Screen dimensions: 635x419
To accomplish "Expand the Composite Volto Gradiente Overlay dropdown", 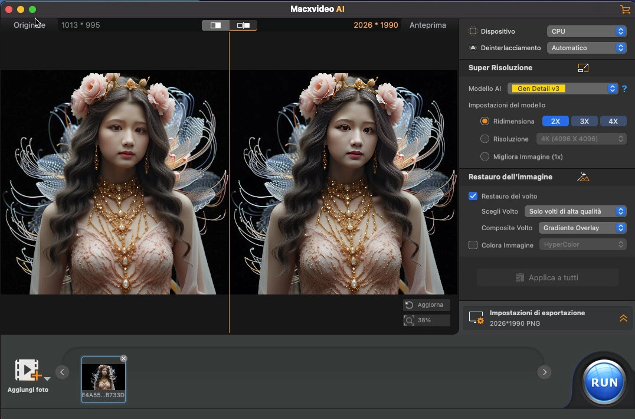I will (x=582, y=228).
